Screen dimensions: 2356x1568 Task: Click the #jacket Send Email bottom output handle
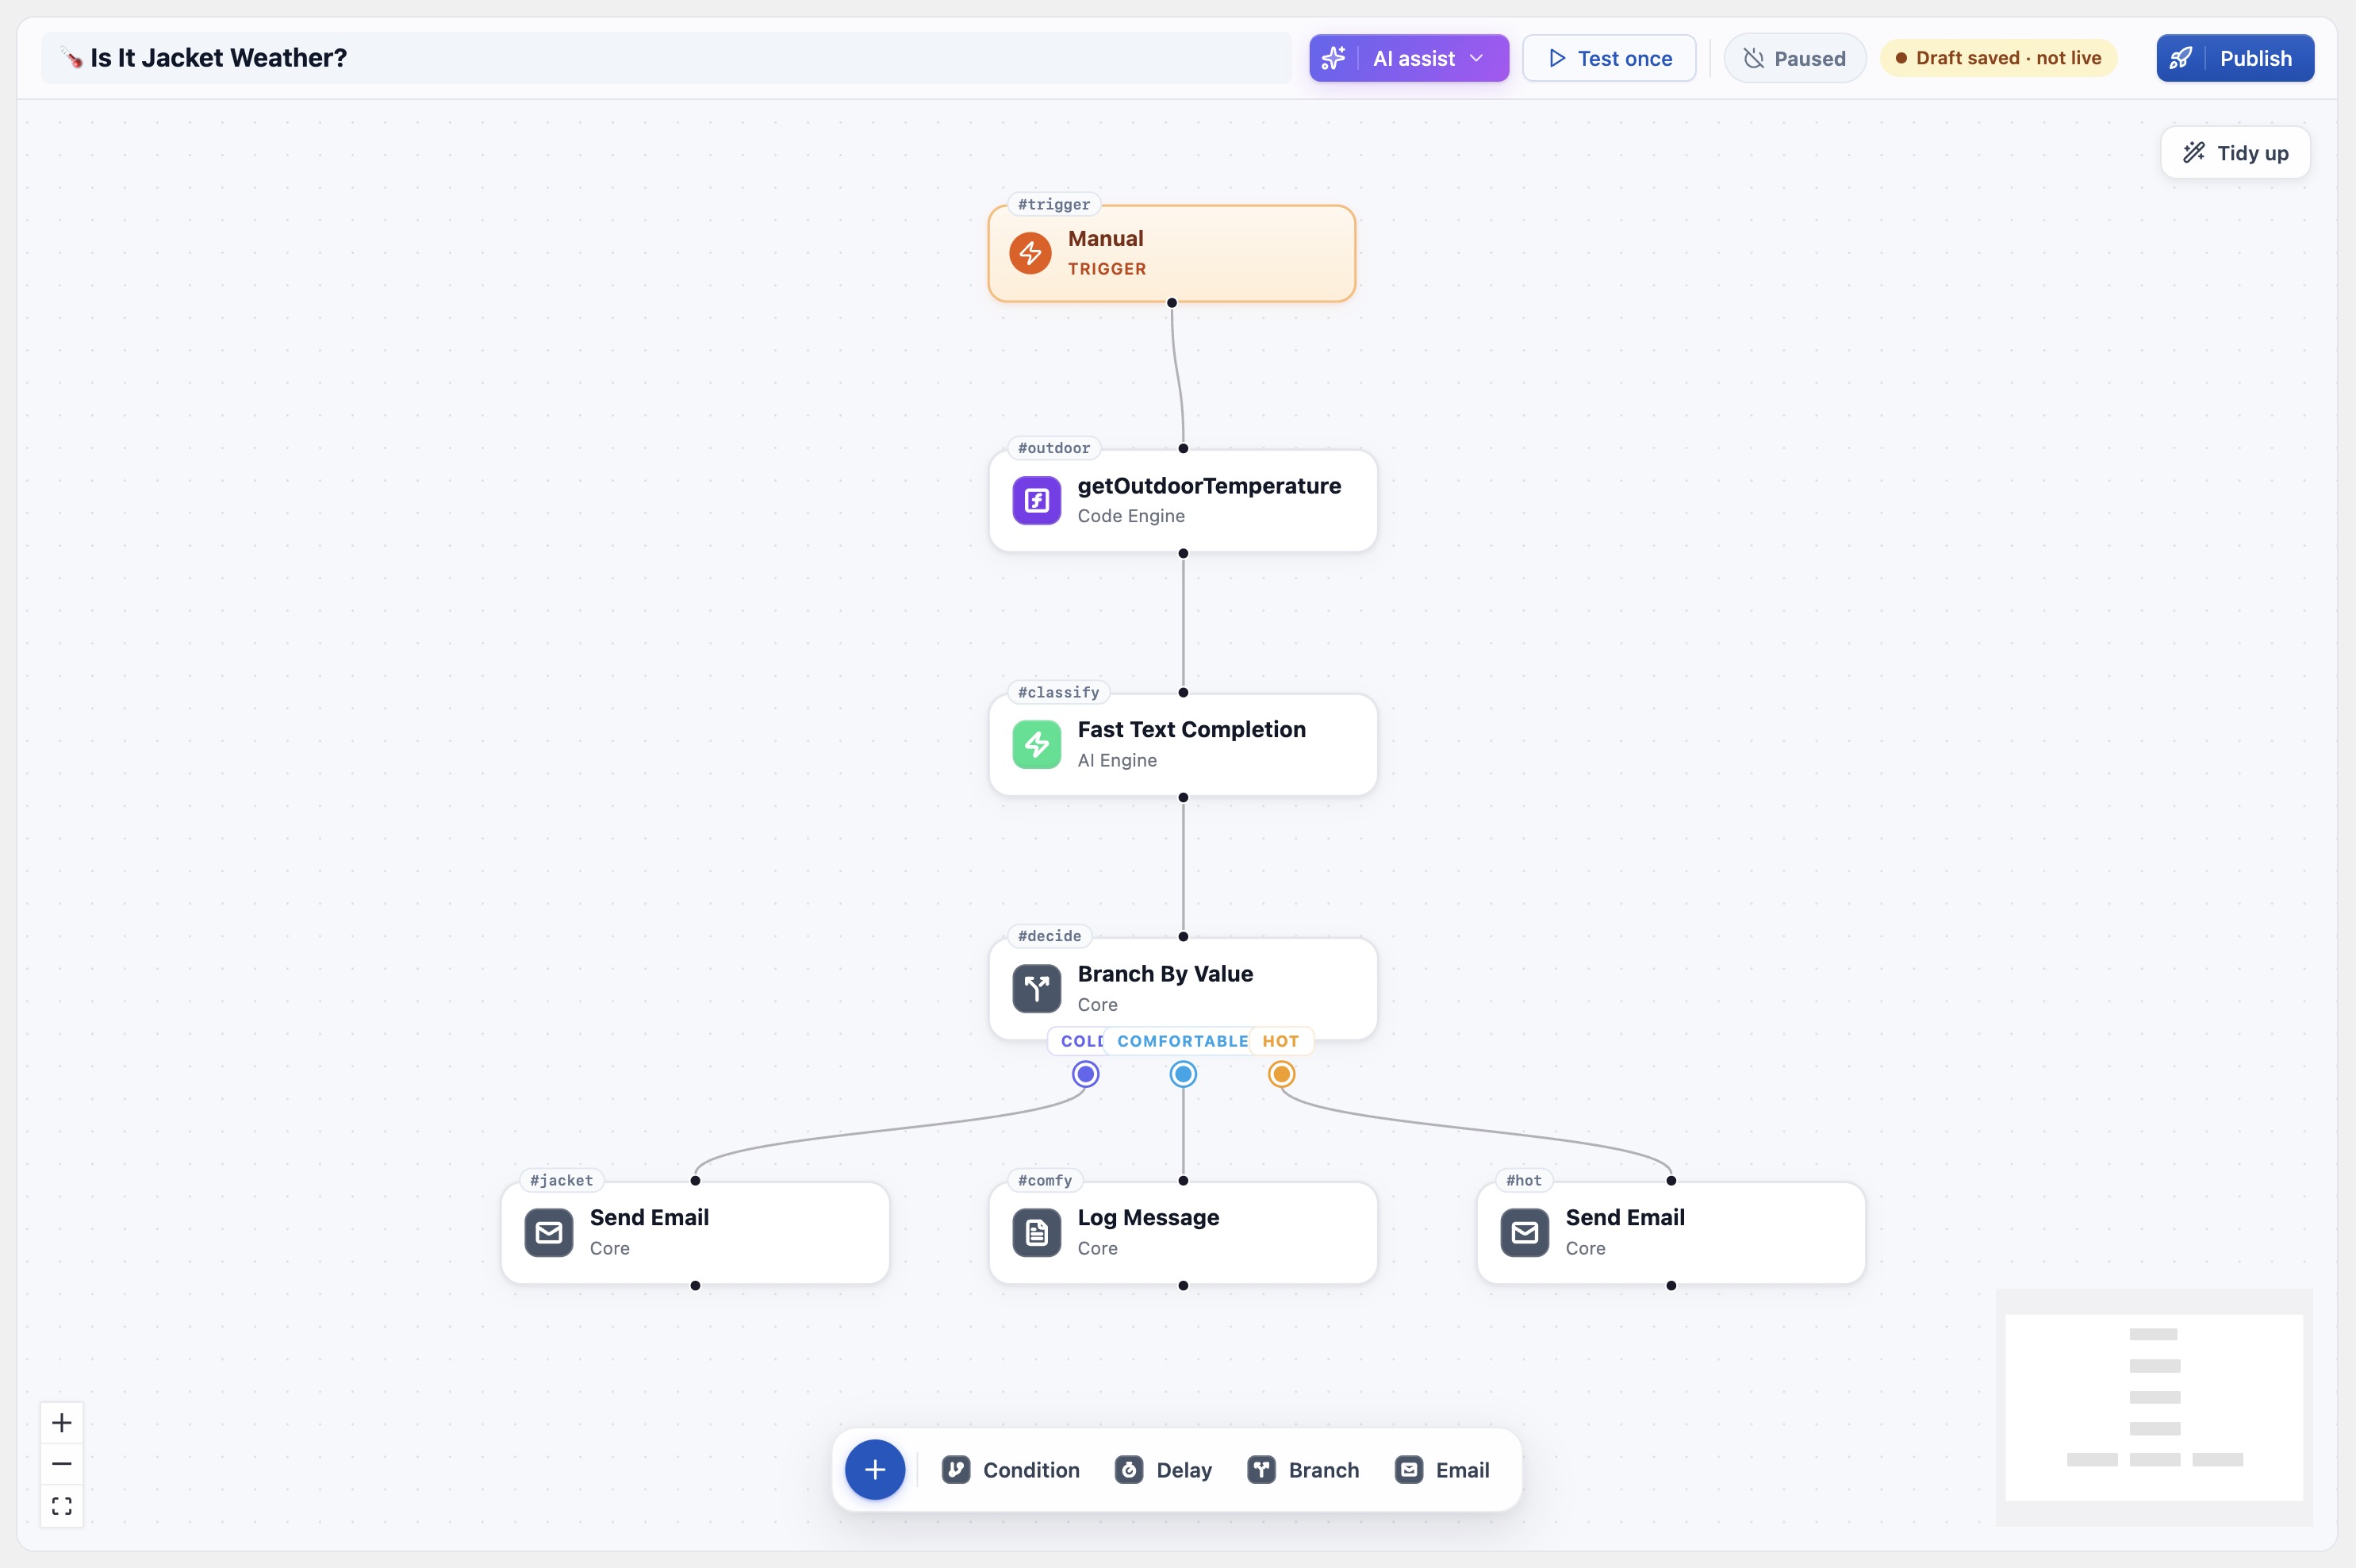pyautogui.click(x=695, y=1286)
